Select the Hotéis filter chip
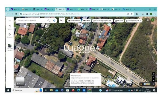160x98 pixels. (86, 21)
